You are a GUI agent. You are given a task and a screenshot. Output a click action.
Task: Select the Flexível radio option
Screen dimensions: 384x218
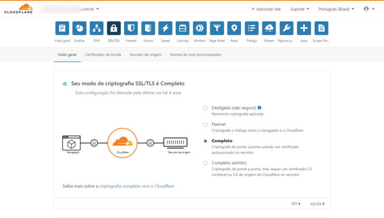click(205, 125)
